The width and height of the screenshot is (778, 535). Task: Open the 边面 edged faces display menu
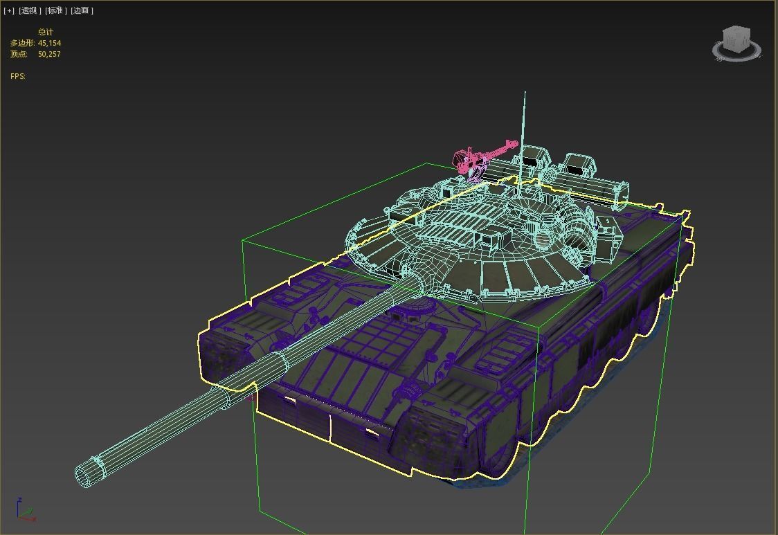tap(82, 10)
